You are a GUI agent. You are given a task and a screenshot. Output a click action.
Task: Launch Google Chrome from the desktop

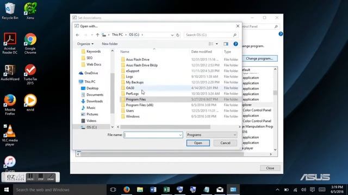pyautogui.click(x=30, y=43)
